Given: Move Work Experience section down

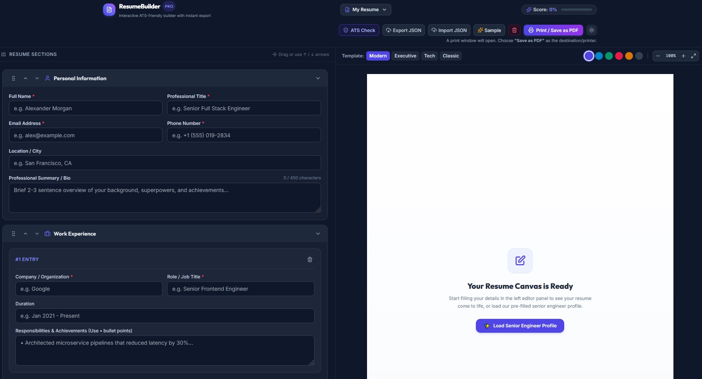Looking at the screenshot, I should pos(37,234).
